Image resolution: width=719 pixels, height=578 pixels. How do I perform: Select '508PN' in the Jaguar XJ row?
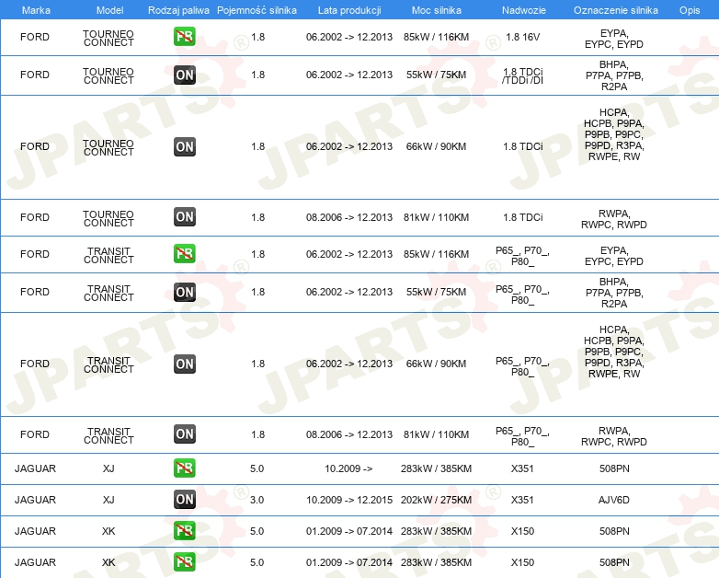(x=614, y=468)
